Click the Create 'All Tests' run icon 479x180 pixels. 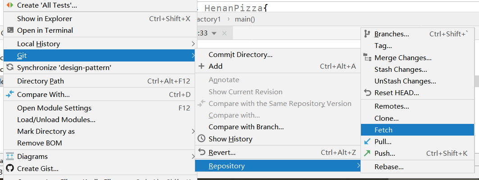(x=10, y=5)
